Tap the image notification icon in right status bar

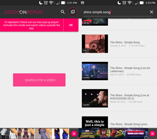[82, 3]
